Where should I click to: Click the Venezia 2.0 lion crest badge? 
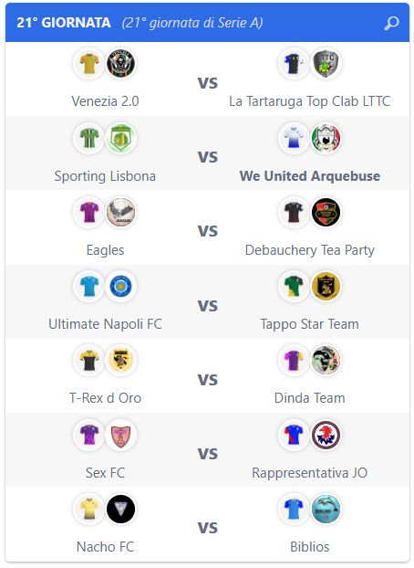[121, 63]
